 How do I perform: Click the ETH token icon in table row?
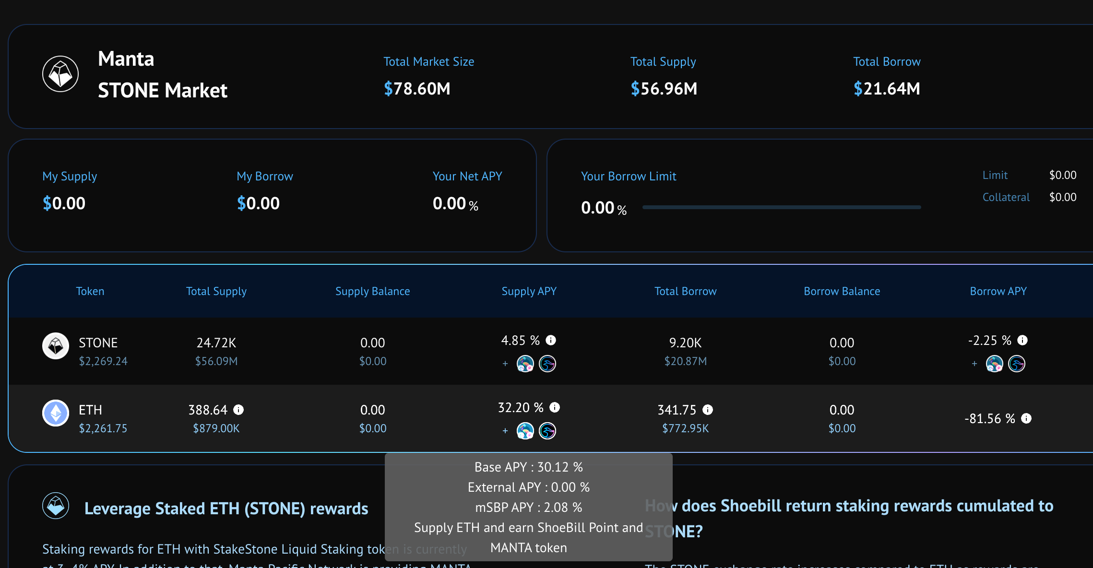(56, 413)
